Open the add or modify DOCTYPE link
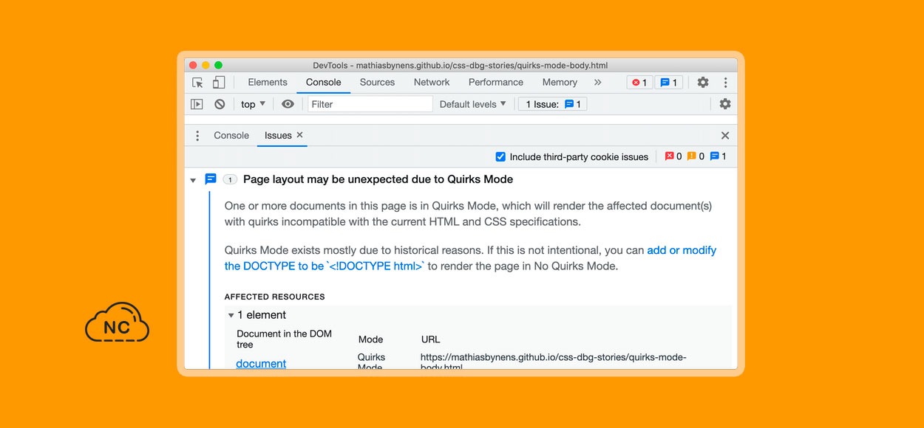Viewport: 924px width, 428px height. (x=470, y=258)
